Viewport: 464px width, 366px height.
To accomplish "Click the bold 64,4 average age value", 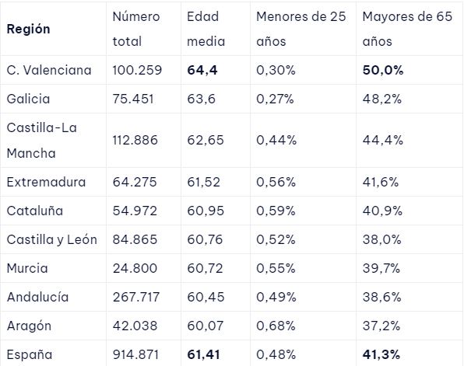I will tap(202, 70).
